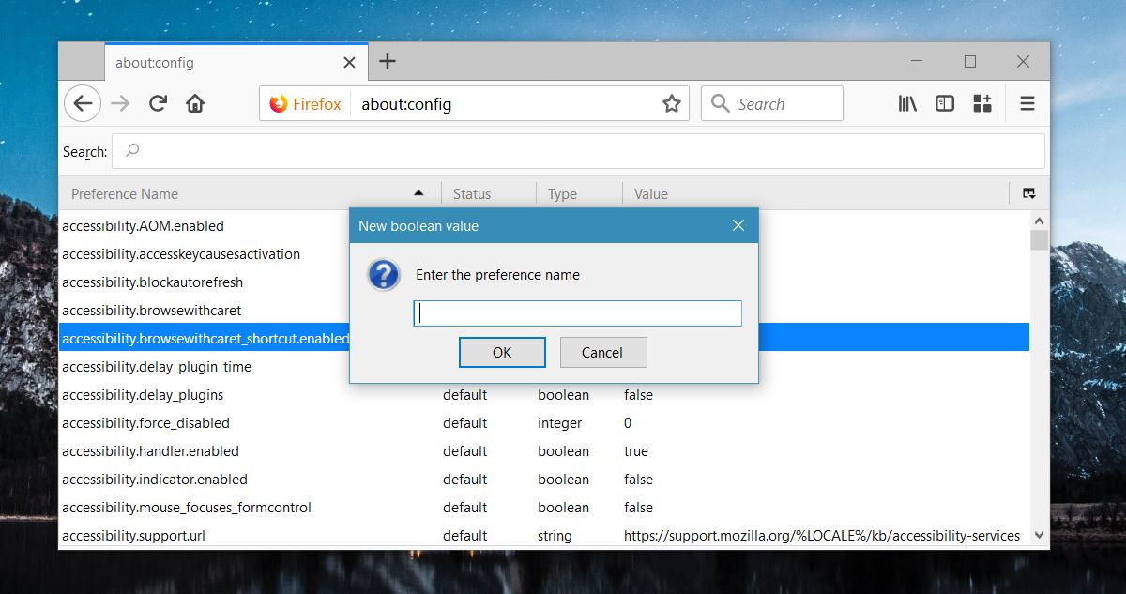Viewport: 1126px width, 594px height.
Task: Open the Library icon
Action: tap(907, 103)
